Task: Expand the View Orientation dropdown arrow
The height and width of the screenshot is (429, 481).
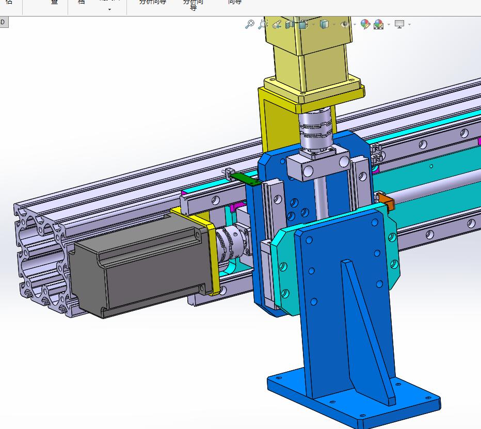Action: [313, 25]
